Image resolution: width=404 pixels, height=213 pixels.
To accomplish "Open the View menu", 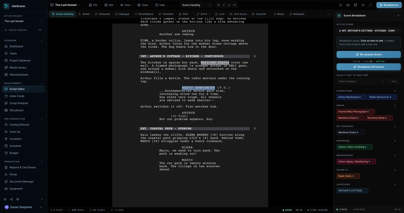I will coord(127,5).
